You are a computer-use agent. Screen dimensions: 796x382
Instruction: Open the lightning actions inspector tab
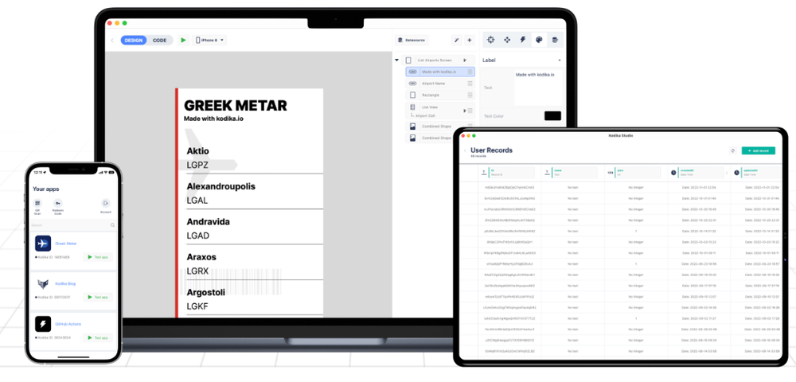coord(522,40)
